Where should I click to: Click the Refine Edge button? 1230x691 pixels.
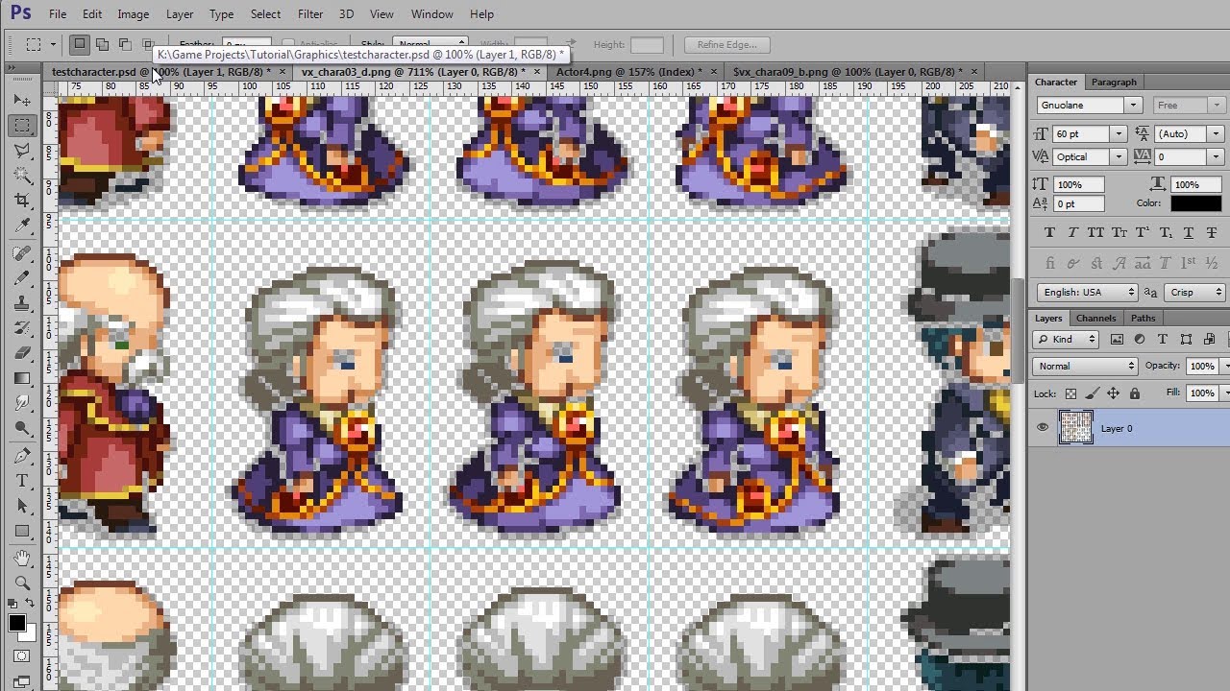(726, 44)
